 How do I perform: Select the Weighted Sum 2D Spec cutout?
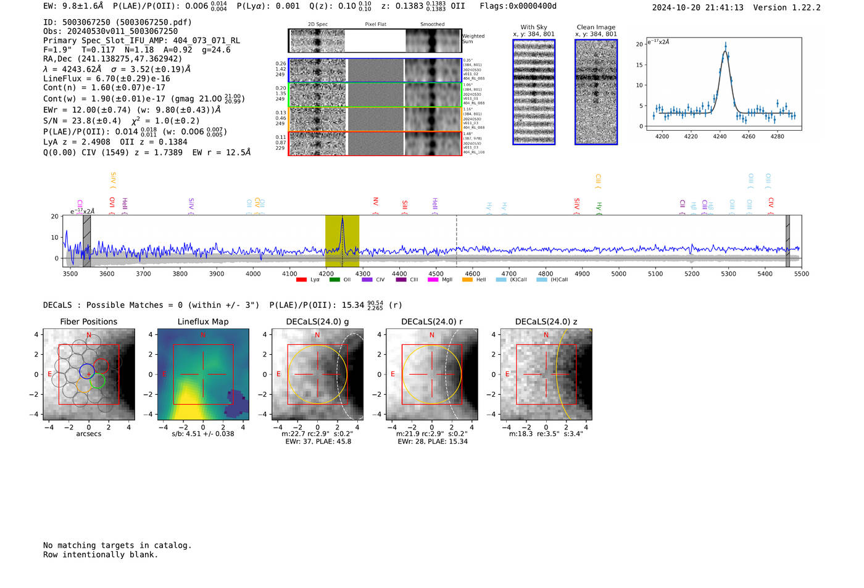click(x=317, y=41)
